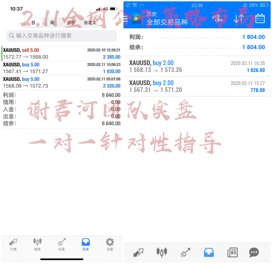Tap the trade trend icon in right app
272x264 pixels.
(x=185, y=252)
